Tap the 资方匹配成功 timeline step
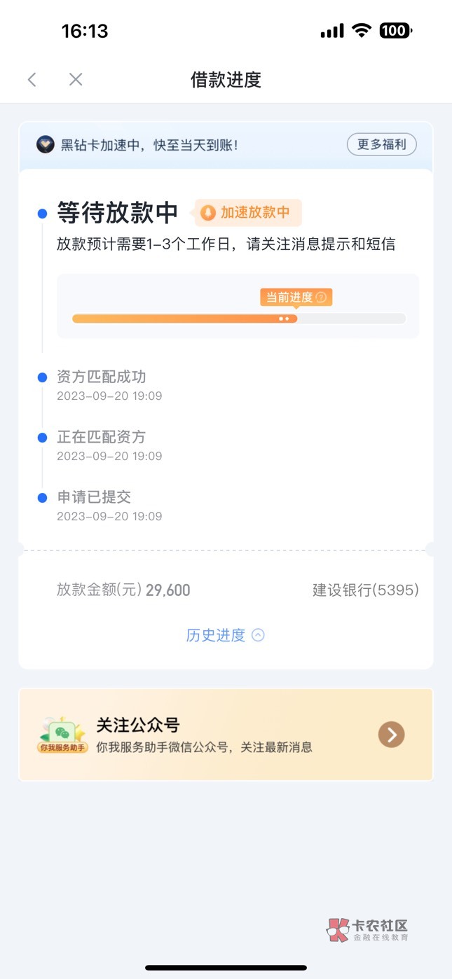 [102, 377]
